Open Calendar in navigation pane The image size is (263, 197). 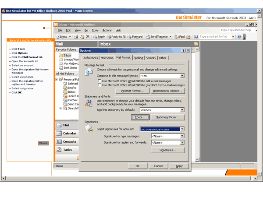[67, 134]
